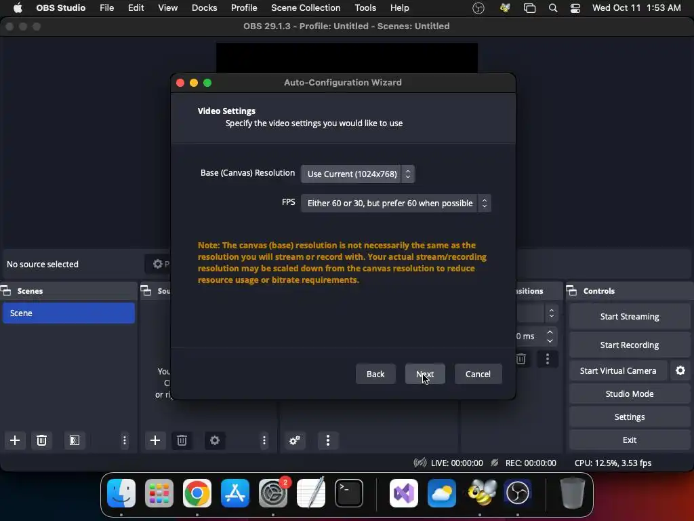Click Start Streaming button
Image resolution: width=694 pixels, height=521 pixels.
pos(630,316)
